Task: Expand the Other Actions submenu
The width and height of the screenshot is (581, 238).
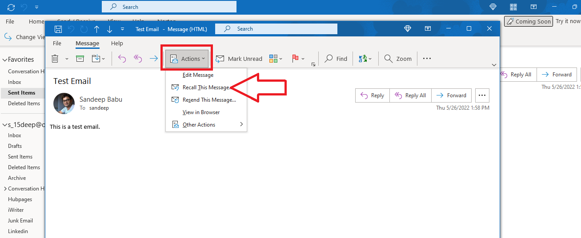Action: [x=206, y=125]
